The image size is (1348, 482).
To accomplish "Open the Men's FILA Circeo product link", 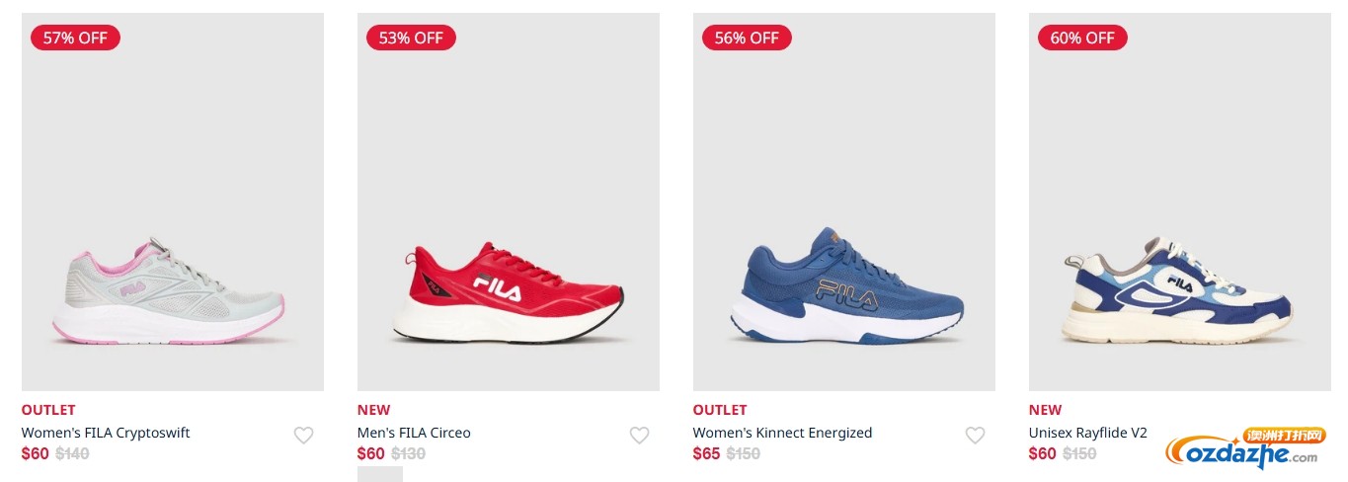I will point(414,433).
